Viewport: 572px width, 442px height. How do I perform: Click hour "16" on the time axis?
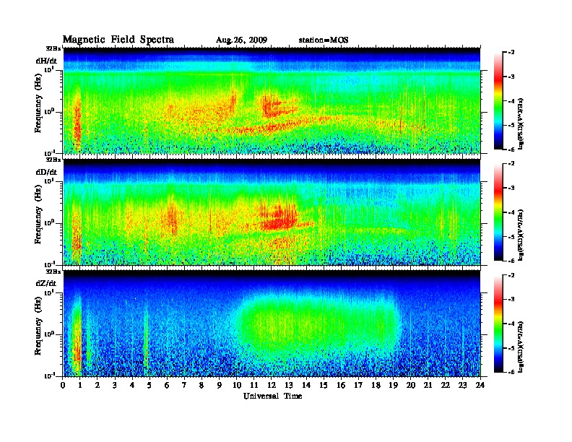pos(341,386)
